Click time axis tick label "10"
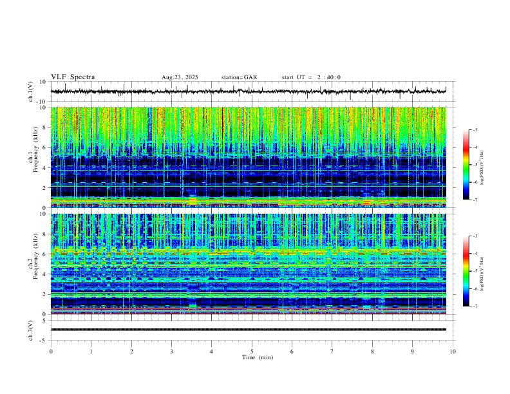The image size is (510, 394). (453, 352)
